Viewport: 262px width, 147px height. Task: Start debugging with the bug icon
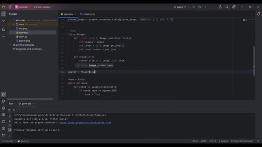tap(199, 7)
